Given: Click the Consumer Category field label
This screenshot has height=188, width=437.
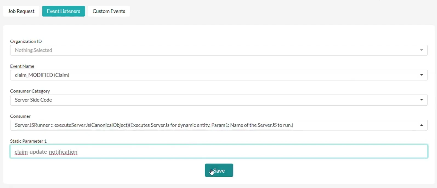Looking at the screenshot, I should point(30,91).
